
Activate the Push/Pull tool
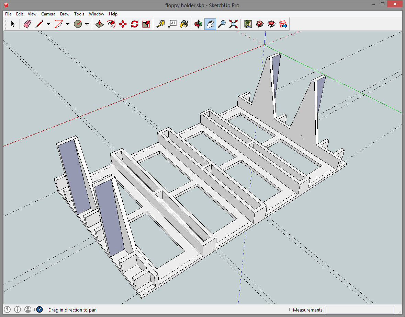[100, 24]
